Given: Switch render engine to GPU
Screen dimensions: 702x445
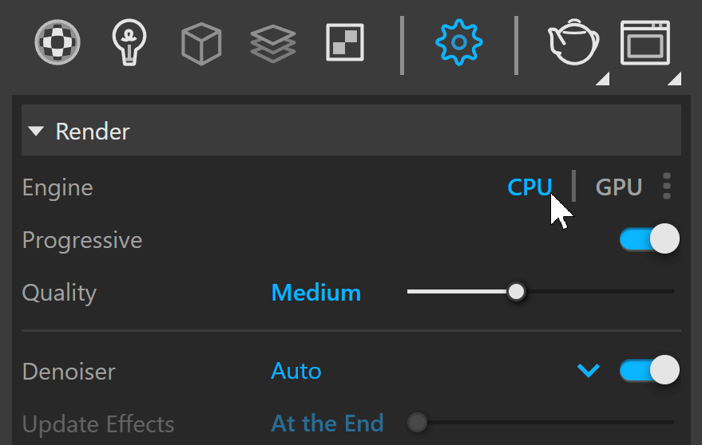Looking at the screenshot, I should (619, 187).
